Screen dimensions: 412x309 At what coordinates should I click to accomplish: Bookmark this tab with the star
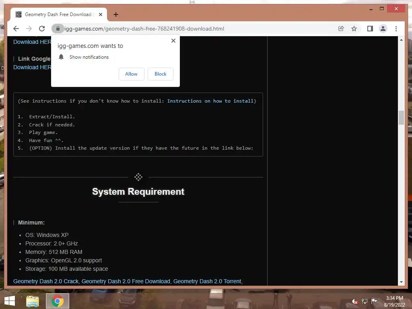point(354,29)
